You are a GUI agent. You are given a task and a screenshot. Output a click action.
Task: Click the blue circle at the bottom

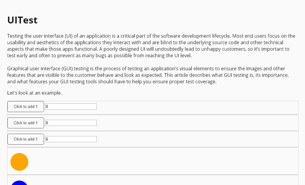coord(19,183)
